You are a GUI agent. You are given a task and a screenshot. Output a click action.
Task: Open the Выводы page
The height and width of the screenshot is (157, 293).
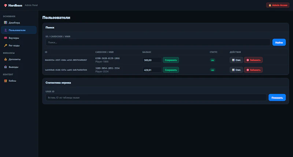pyautogui.click(x=19, y=67)
